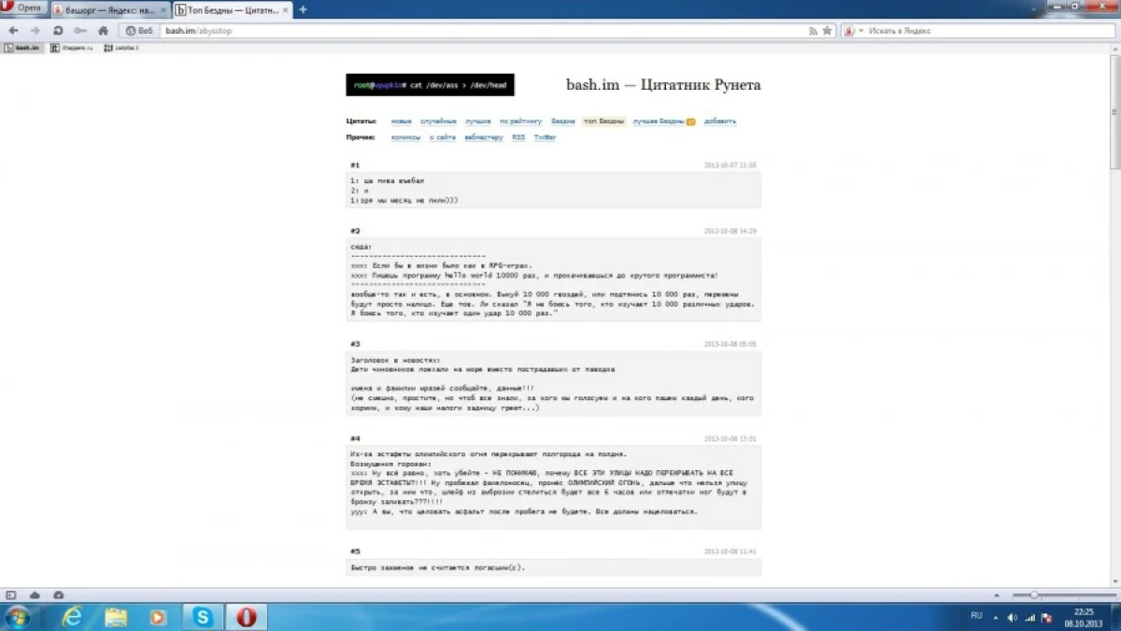1121x631 pixels.
Task: Bookmark the page with the star icon
Action: (x=827, y=30)
